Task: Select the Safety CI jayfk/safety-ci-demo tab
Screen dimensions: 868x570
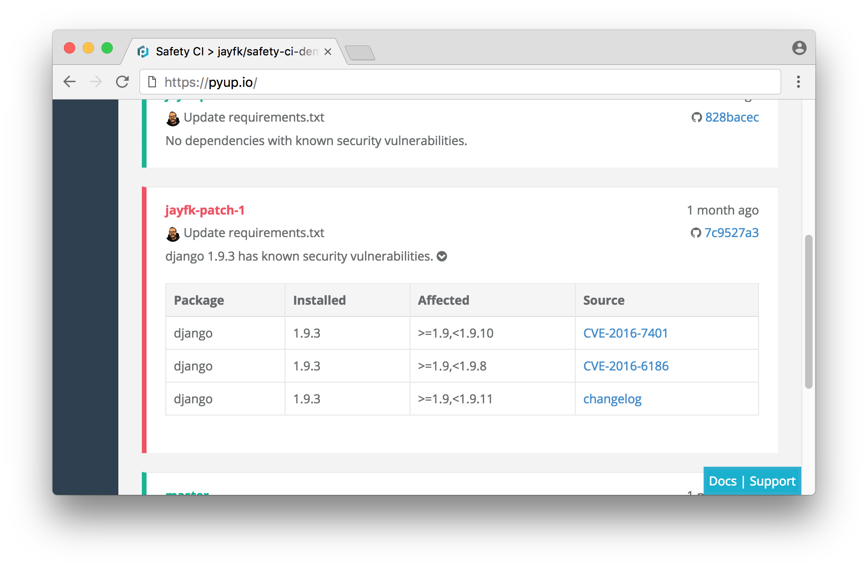Action: (x=235, y=52)
